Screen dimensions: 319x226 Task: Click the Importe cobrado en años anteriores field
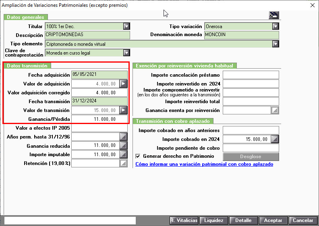click(251, 130)
